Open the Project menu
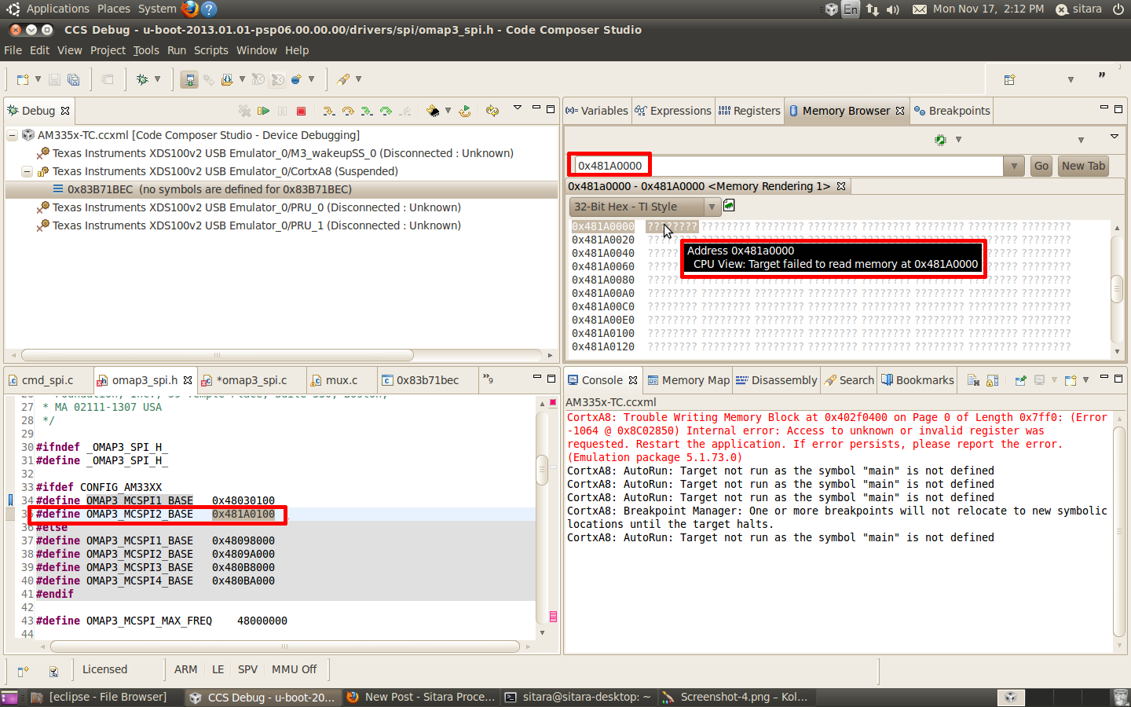 coord(108,50)
